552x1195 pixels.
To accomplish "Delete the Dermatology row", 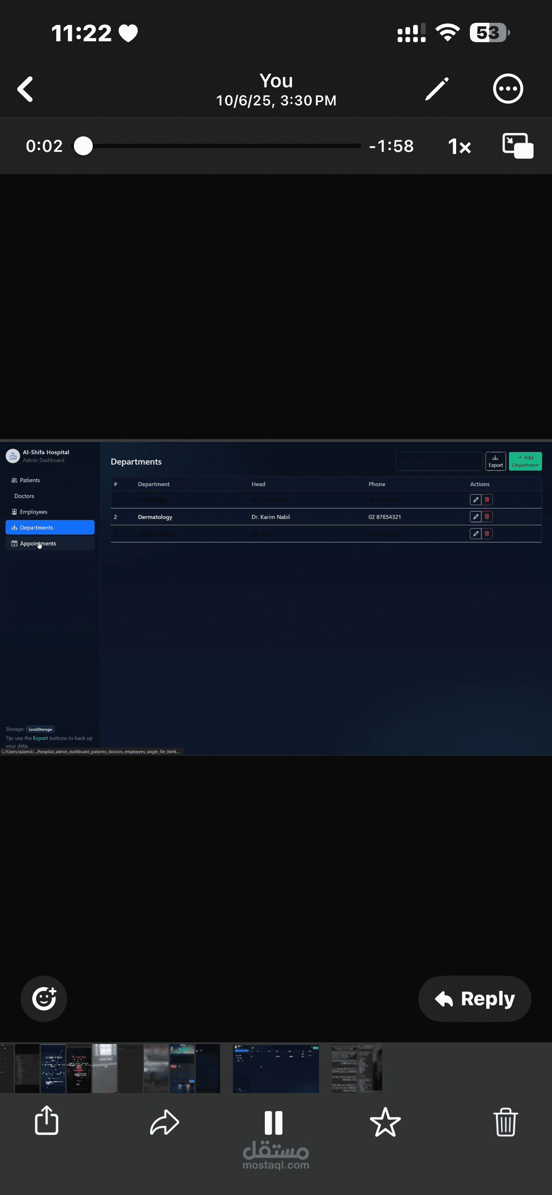I will (x=487, y=516).
